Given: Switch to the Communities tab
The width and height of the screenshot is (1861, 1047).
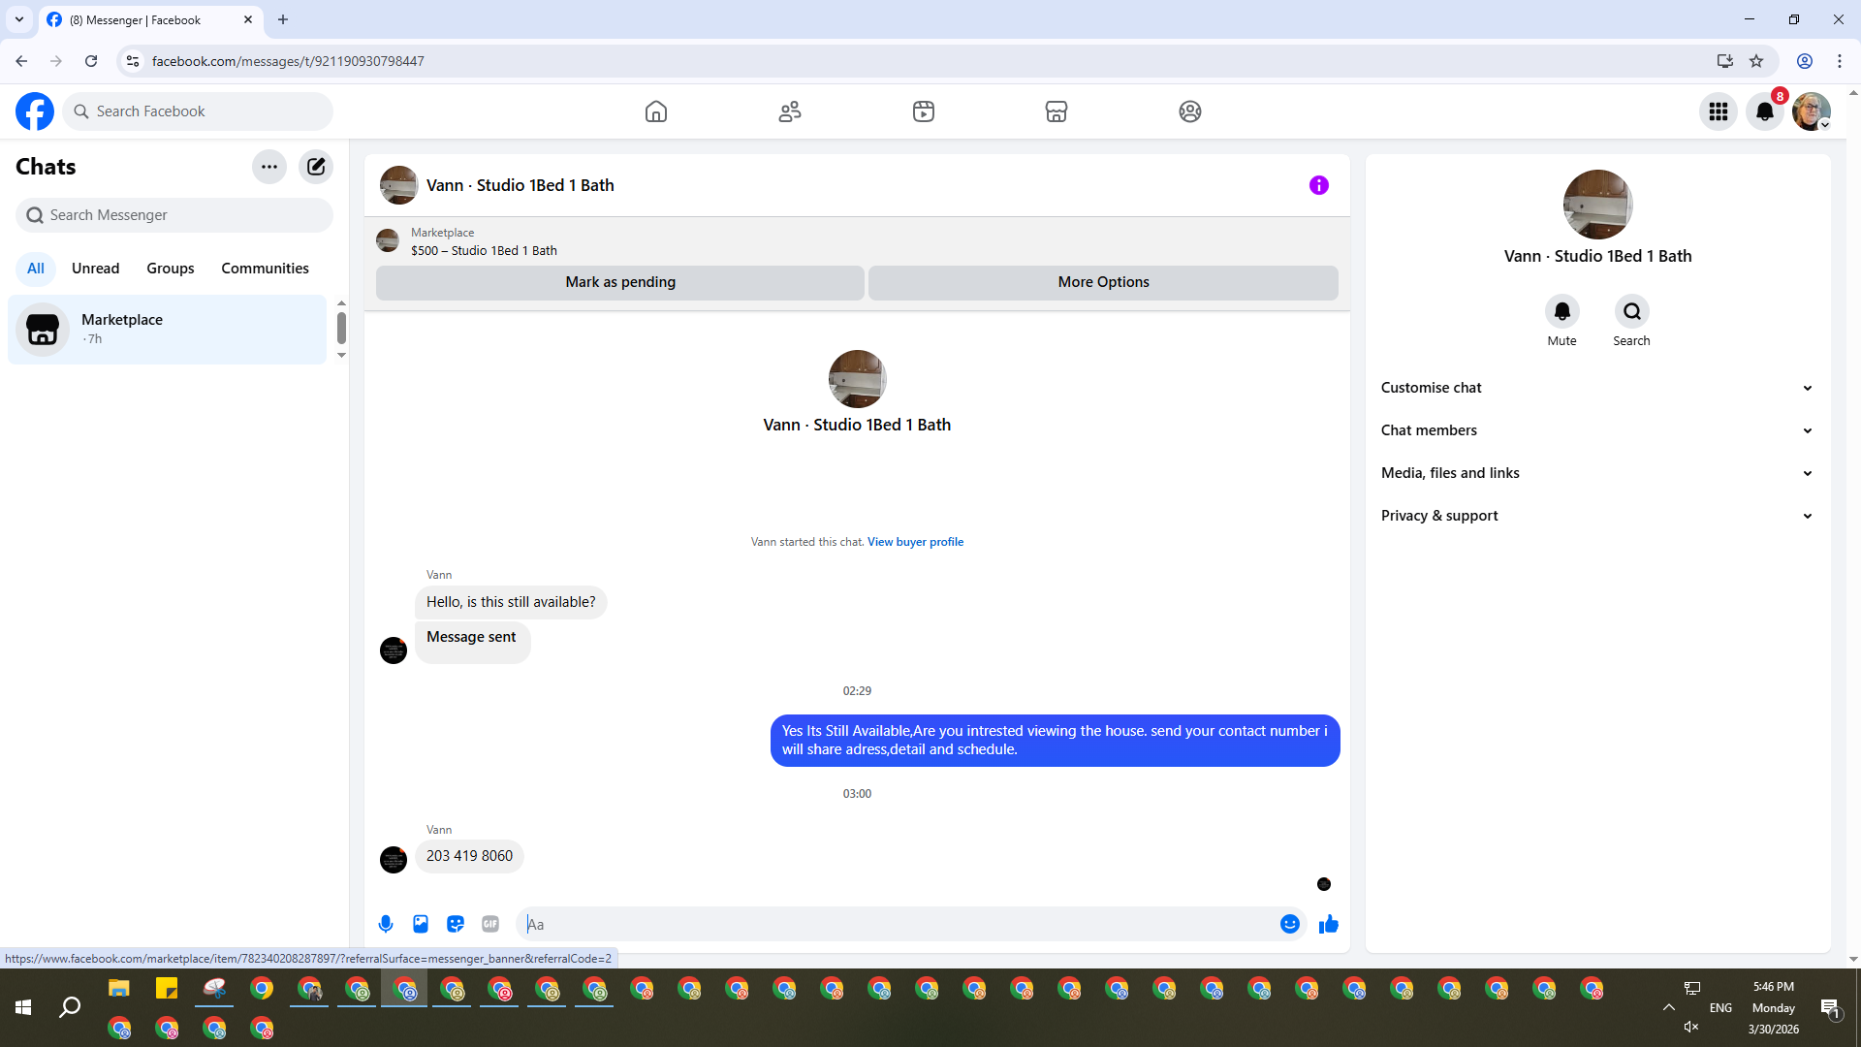Looking at the screenshot, I should 265,269.
